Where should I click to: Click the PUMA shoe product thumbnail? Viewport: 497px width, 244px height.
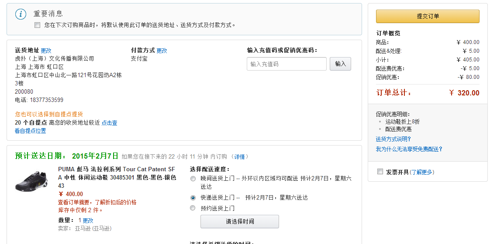tap(31, 181)
